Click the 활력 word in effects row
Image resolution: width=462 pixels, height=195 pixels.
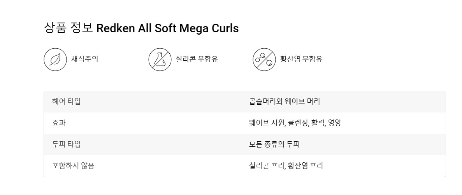(x=318, y=123)
